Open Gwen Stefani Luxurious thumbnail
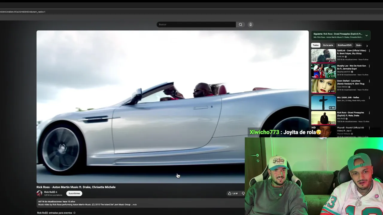The image size is (383, 215). pyautogui.click(x=323, y=86)
